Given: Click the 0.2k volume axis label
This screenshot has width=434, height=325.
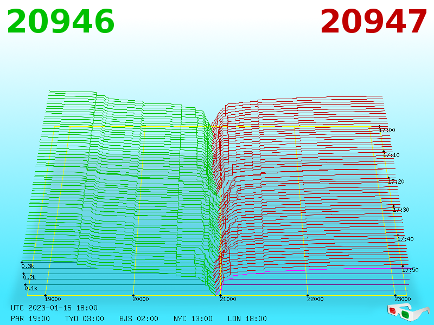Looking at the screenshot, I should 29,277.
